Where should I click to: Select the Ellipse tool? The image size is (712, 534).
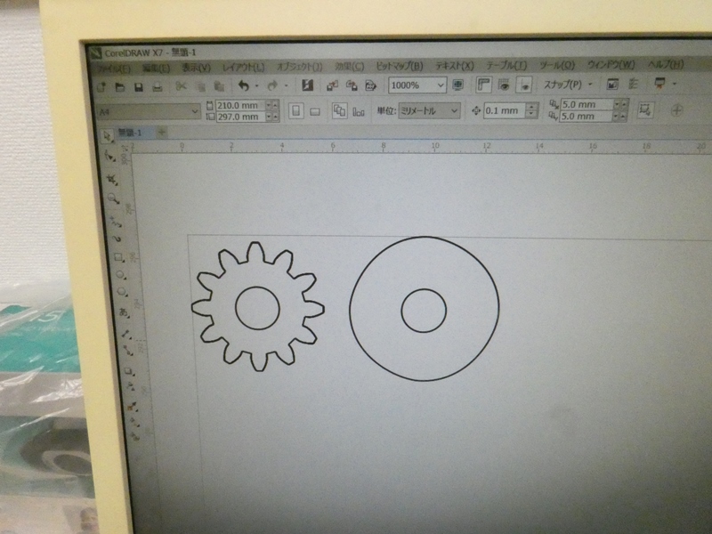coord(121,275)
